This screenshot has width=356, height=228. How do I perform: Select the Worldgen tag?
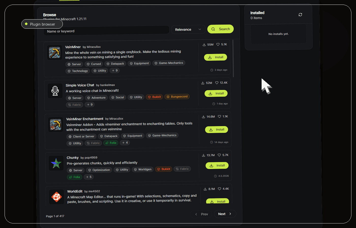(143, 169)
